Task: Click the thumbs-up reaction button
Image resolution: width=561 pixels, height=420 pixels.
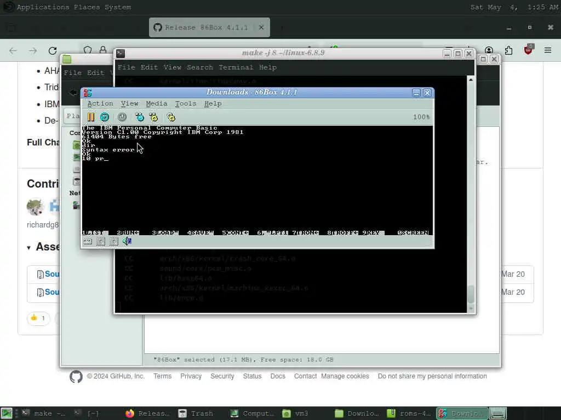Action: pyautogui.click(x=38, y=318)
